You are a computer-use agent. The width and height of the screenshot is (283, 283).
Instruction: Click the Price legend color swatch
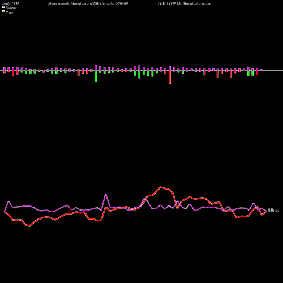(3, 12)
